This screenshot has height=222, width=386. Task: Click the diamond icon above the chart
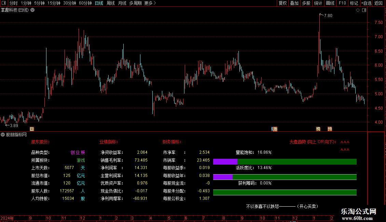pyautogui.click(x=358, y=10)
